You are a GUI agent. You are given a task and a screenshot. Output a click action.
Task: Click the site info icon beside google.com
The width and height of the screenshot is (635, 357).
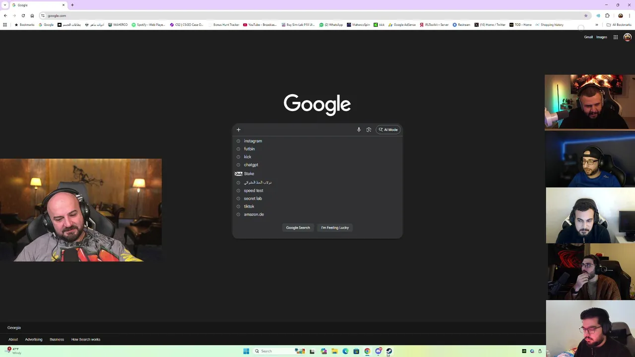coord(43,15)
